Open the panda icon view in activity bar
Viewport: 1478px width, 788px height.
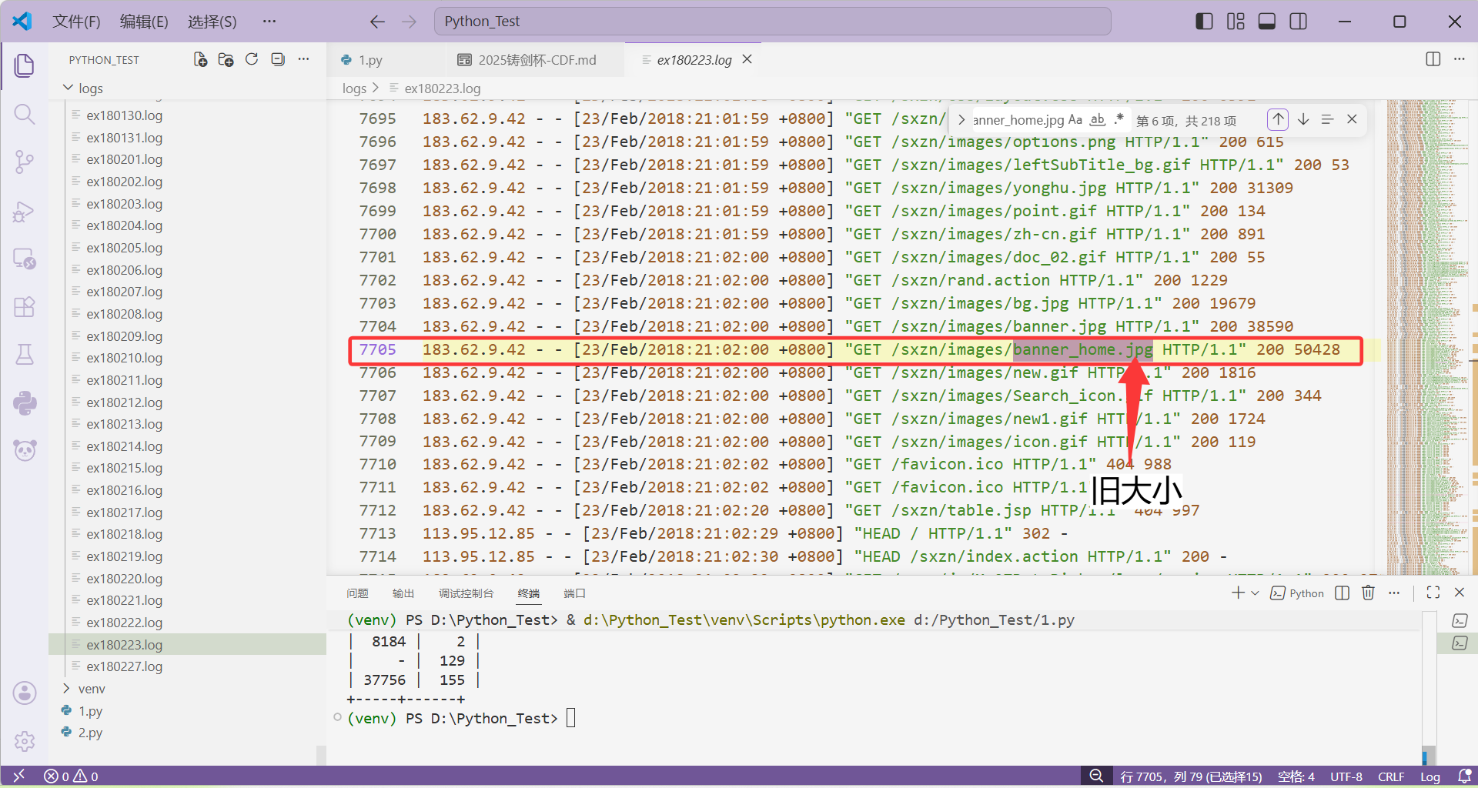tap(25, 450)
